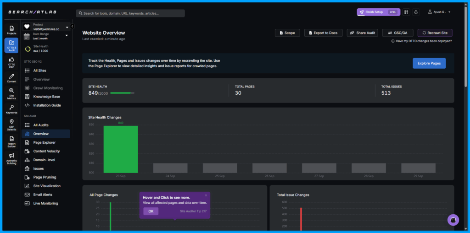Screen dimensions: 470x233
Task: Open GSC/GA settings button
Action: 398,33
